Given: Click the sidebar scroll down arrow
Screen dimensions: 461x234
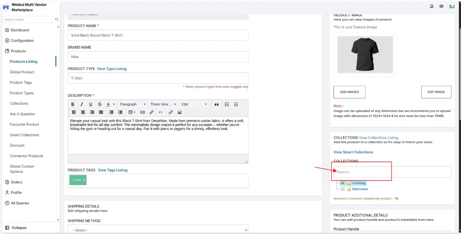Looking at the screenshot, I should click(58, 220).
